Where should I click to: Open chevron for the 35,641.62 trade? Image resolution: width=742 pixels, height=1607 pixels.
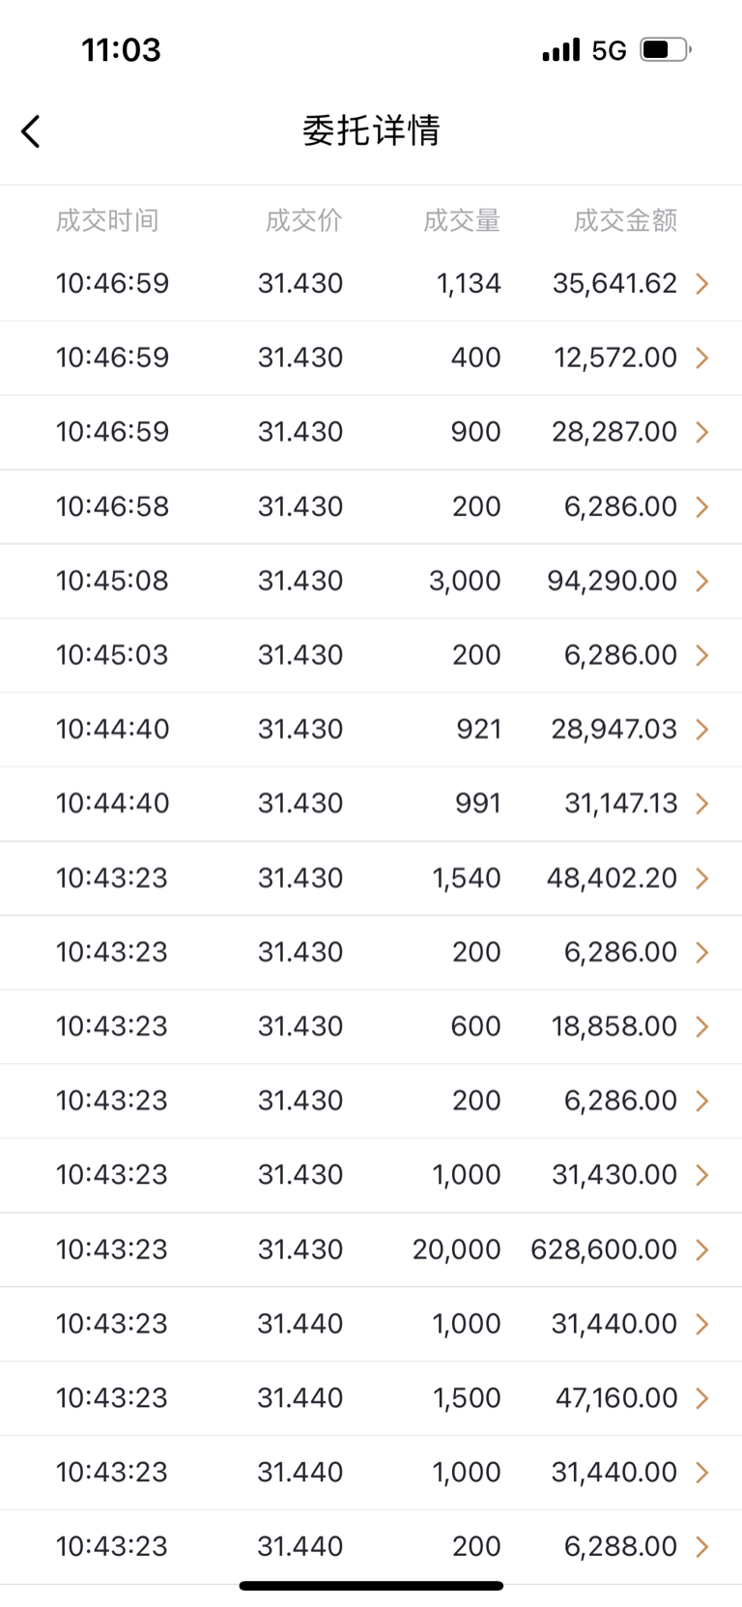point(702,283)
